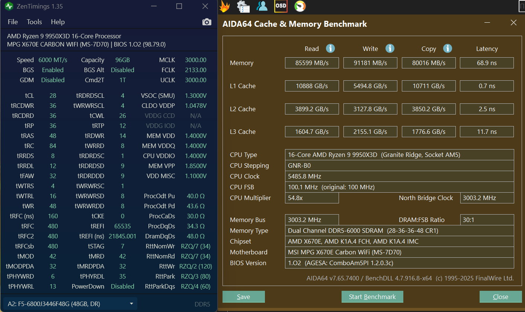Click the BIOS Version 1.O2 field
The height and width of the screenshot is (312, 525).
coord(399,263)
